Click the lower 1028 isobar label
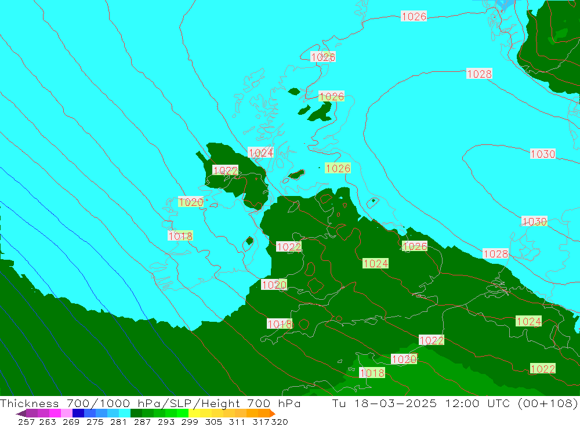 (x=496, y=254)
